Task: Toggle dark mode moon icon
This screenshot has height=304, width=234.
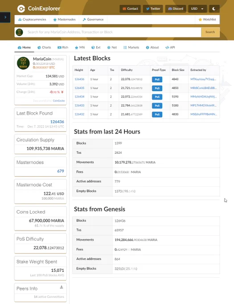Action: click(214, 9)
